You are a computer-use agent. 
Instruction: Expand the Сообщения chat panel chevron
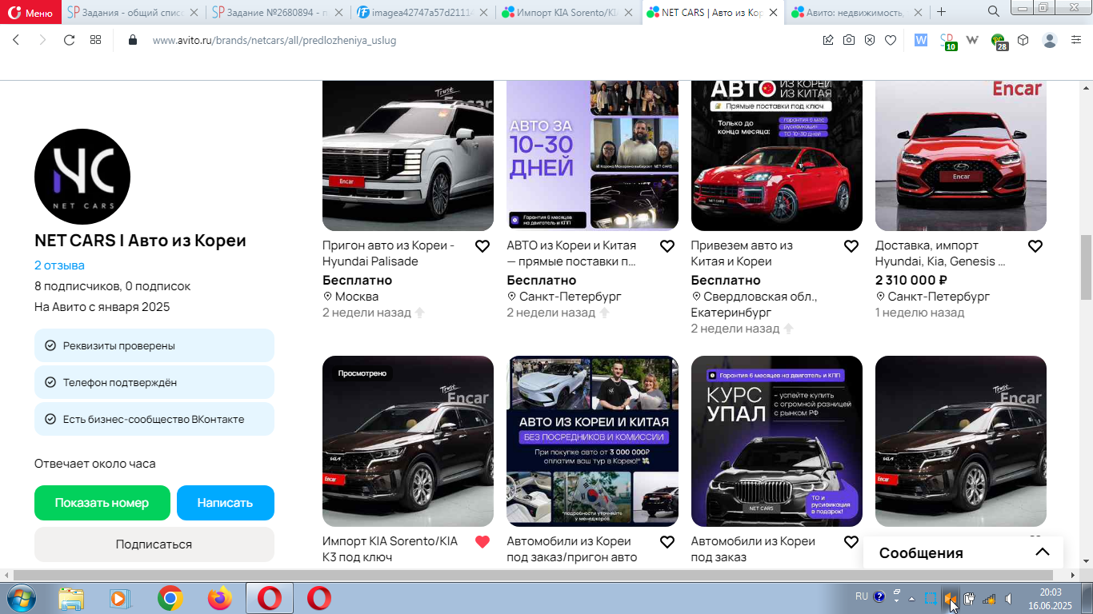[x=1042, y=552]
